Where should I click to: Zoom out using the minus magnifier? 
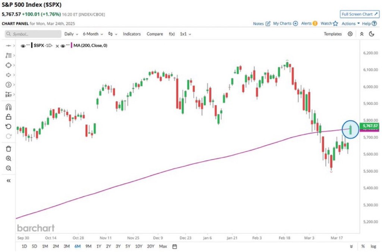(x=9, y=168)
